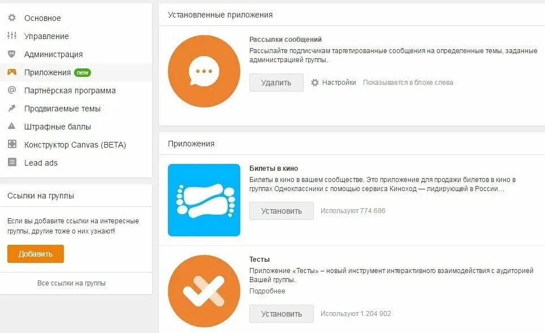
Task: Open the Управление menu section
Action: (x=46, y=36)
